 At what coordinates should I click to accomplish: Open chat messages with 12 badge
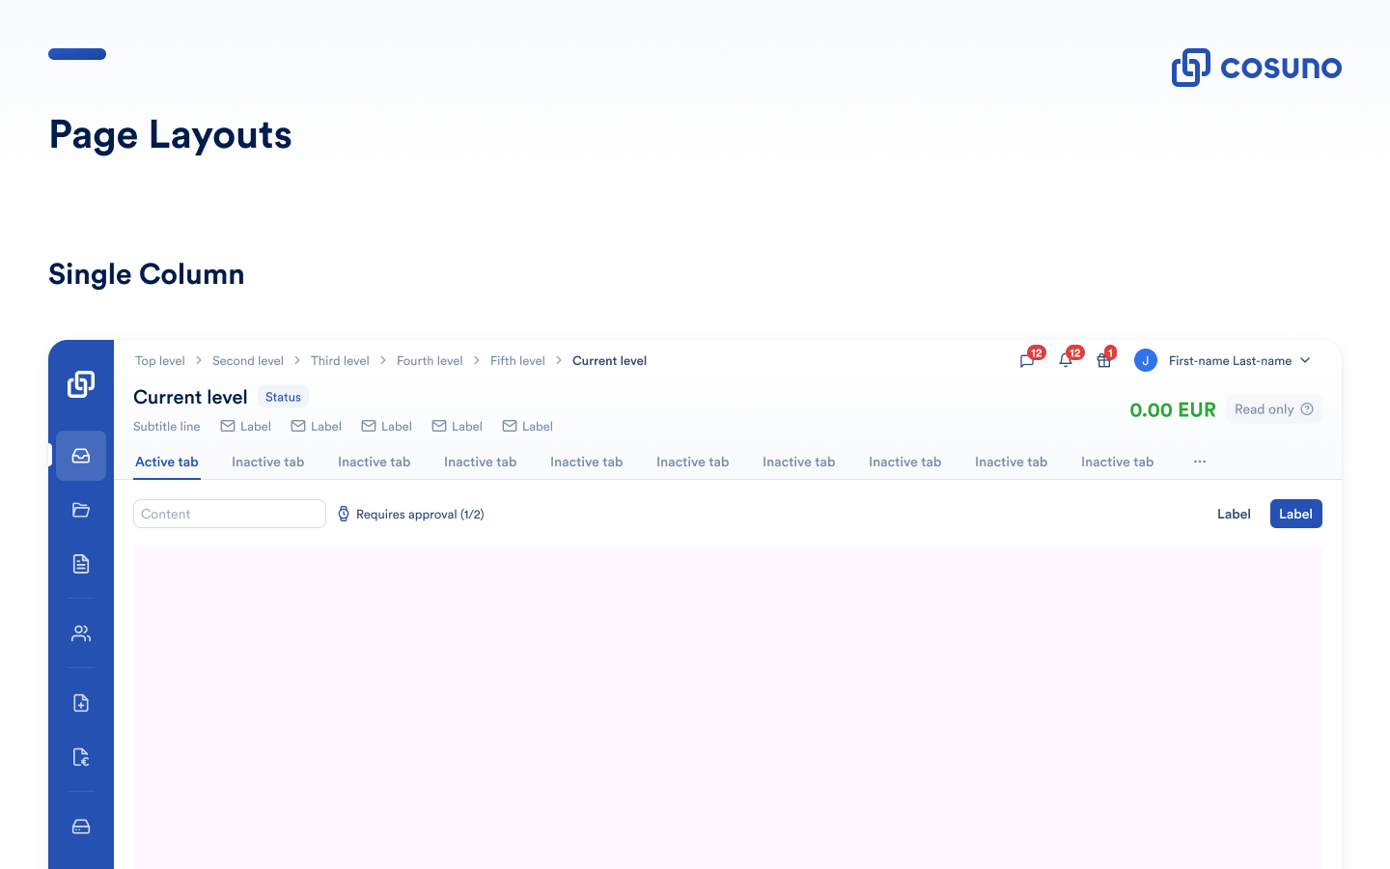point(1027,361)
